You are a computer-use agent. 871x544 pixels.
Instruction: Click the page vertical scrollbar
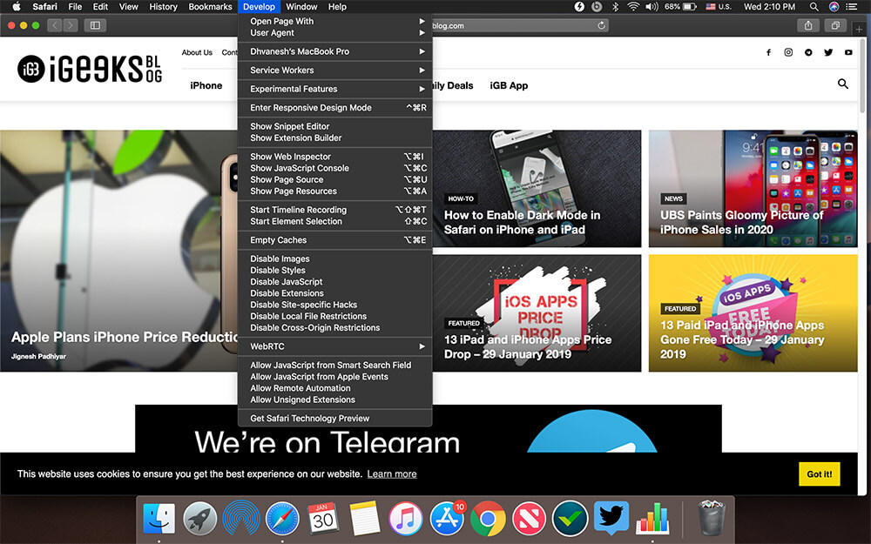point(862,77)
